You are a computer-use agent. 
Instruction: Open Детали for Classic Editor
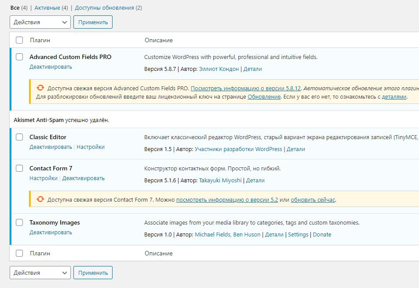tap(296, 149)
